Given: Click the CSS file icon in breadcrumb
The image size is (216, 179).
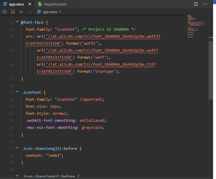Looking at the screenshot, I should point(39,12).
